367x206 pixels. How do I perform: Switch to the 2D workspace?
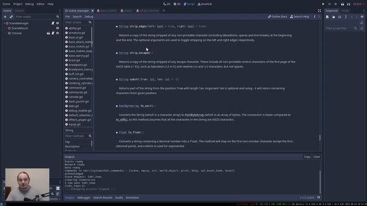(x=167, y=4)
